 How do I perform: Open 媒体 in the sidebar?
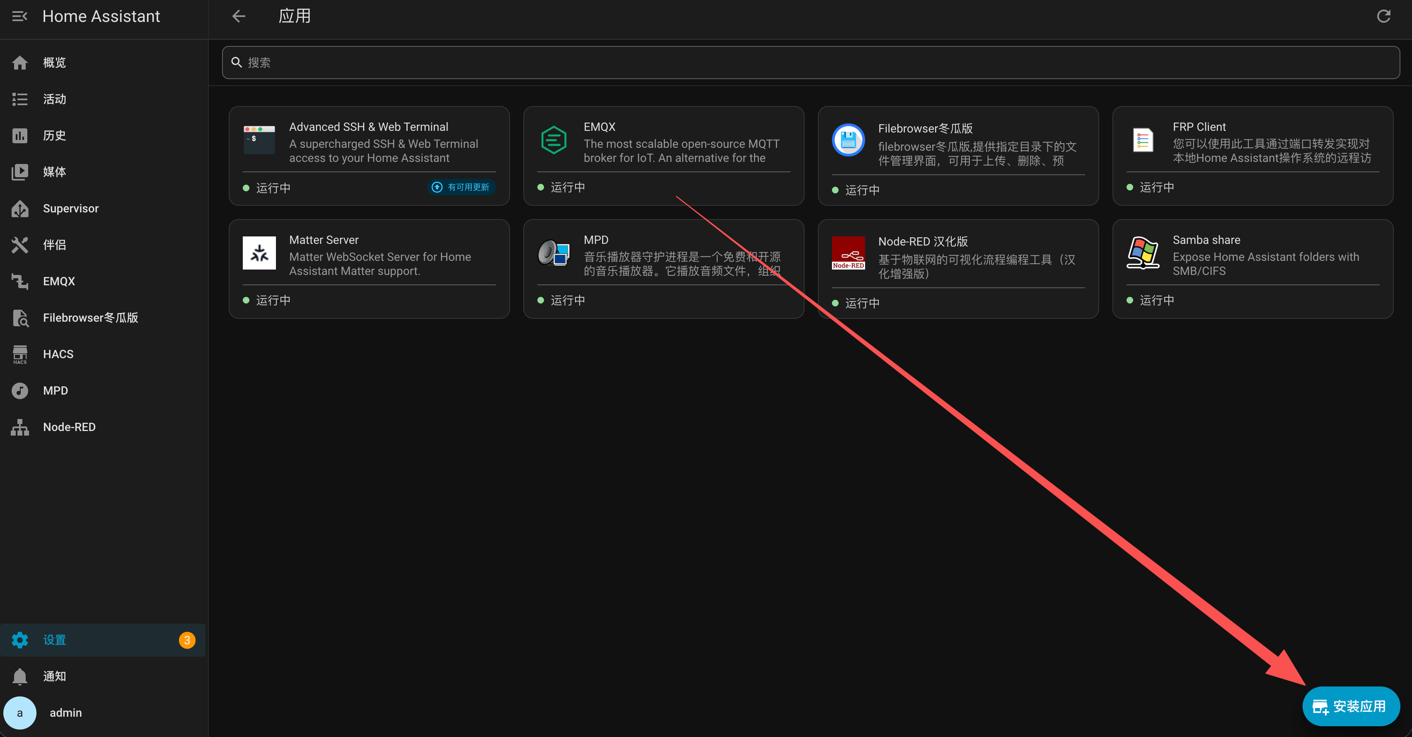103,172
